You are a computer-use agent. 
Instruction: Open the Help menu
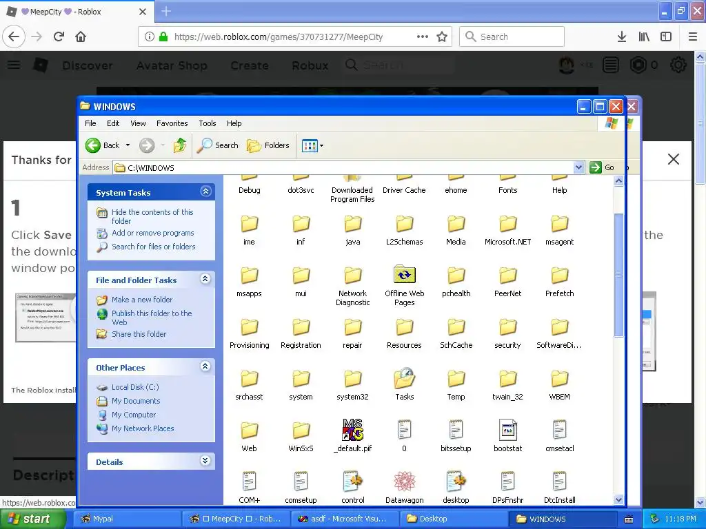pyautogui.click(x=234, y=123)
